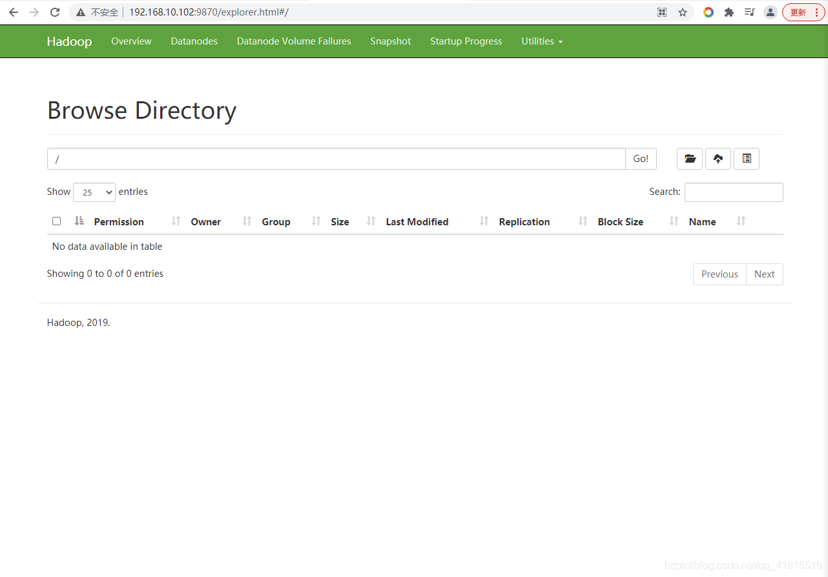Viewport: 828px width, 577px height.
Task: Click the cut and paste list icon button
Action: tap(747, 159)
